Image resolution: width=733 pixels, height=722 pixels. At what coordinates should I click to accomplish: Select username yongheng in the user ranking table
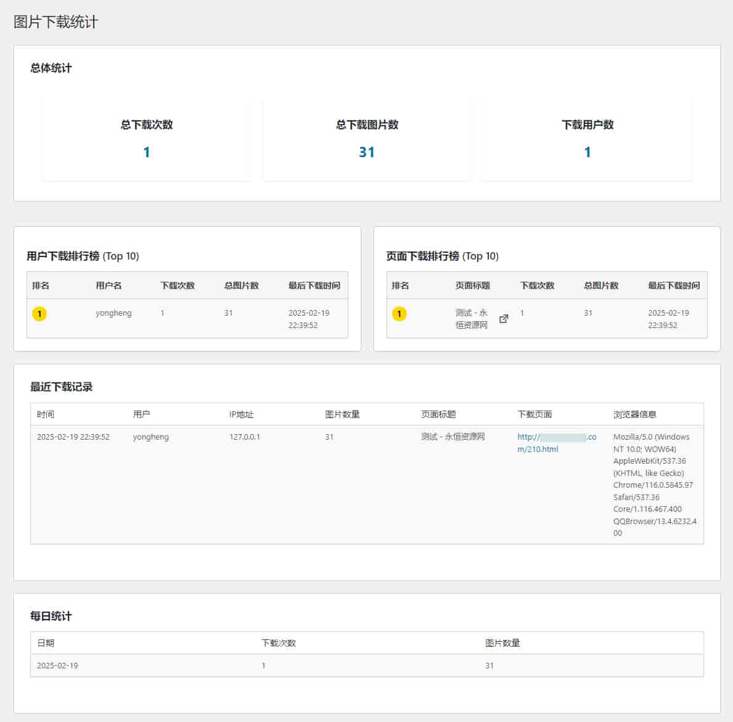tap(113, 313)
